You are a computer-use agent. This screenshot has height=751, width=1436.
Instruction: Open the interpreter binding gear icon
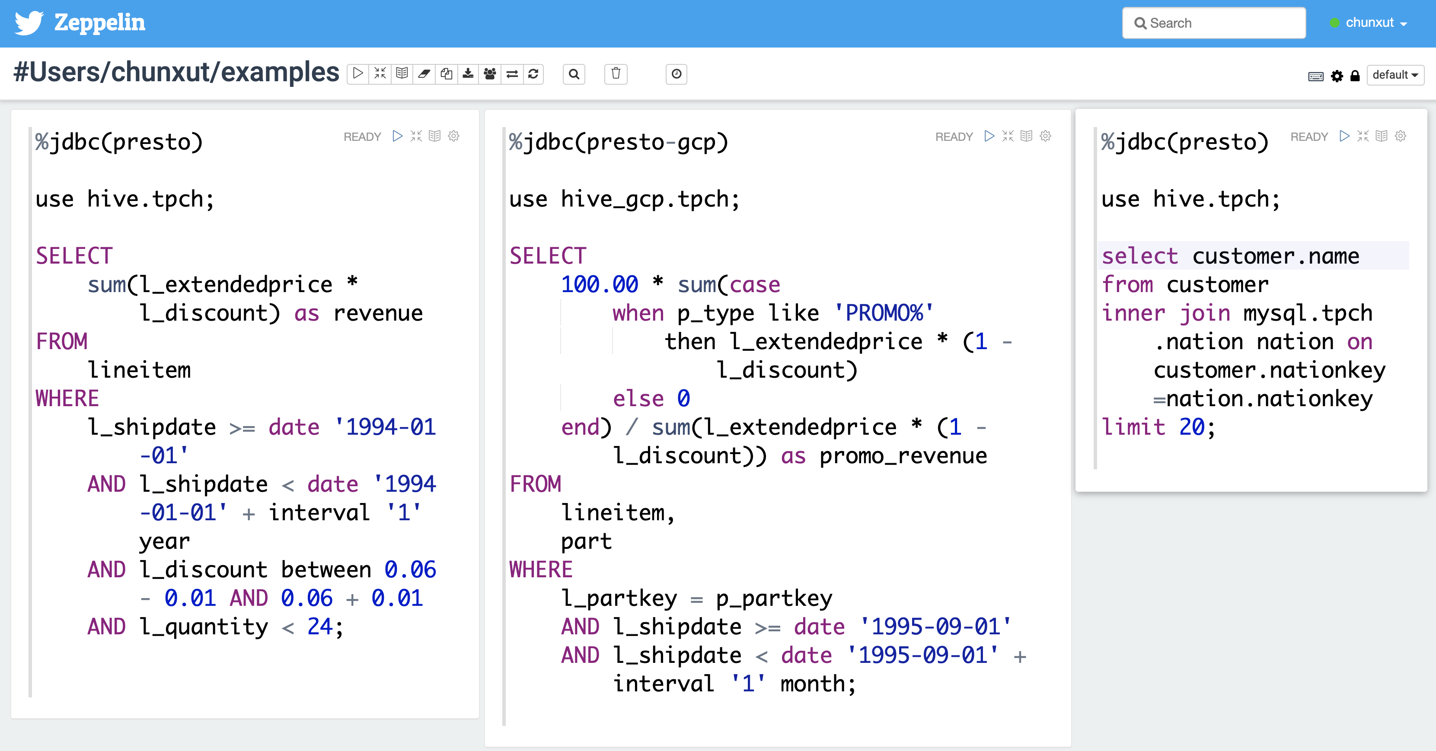[1337, 76]
